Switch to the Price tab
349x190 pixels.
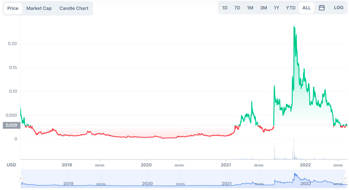coord(13,9)
